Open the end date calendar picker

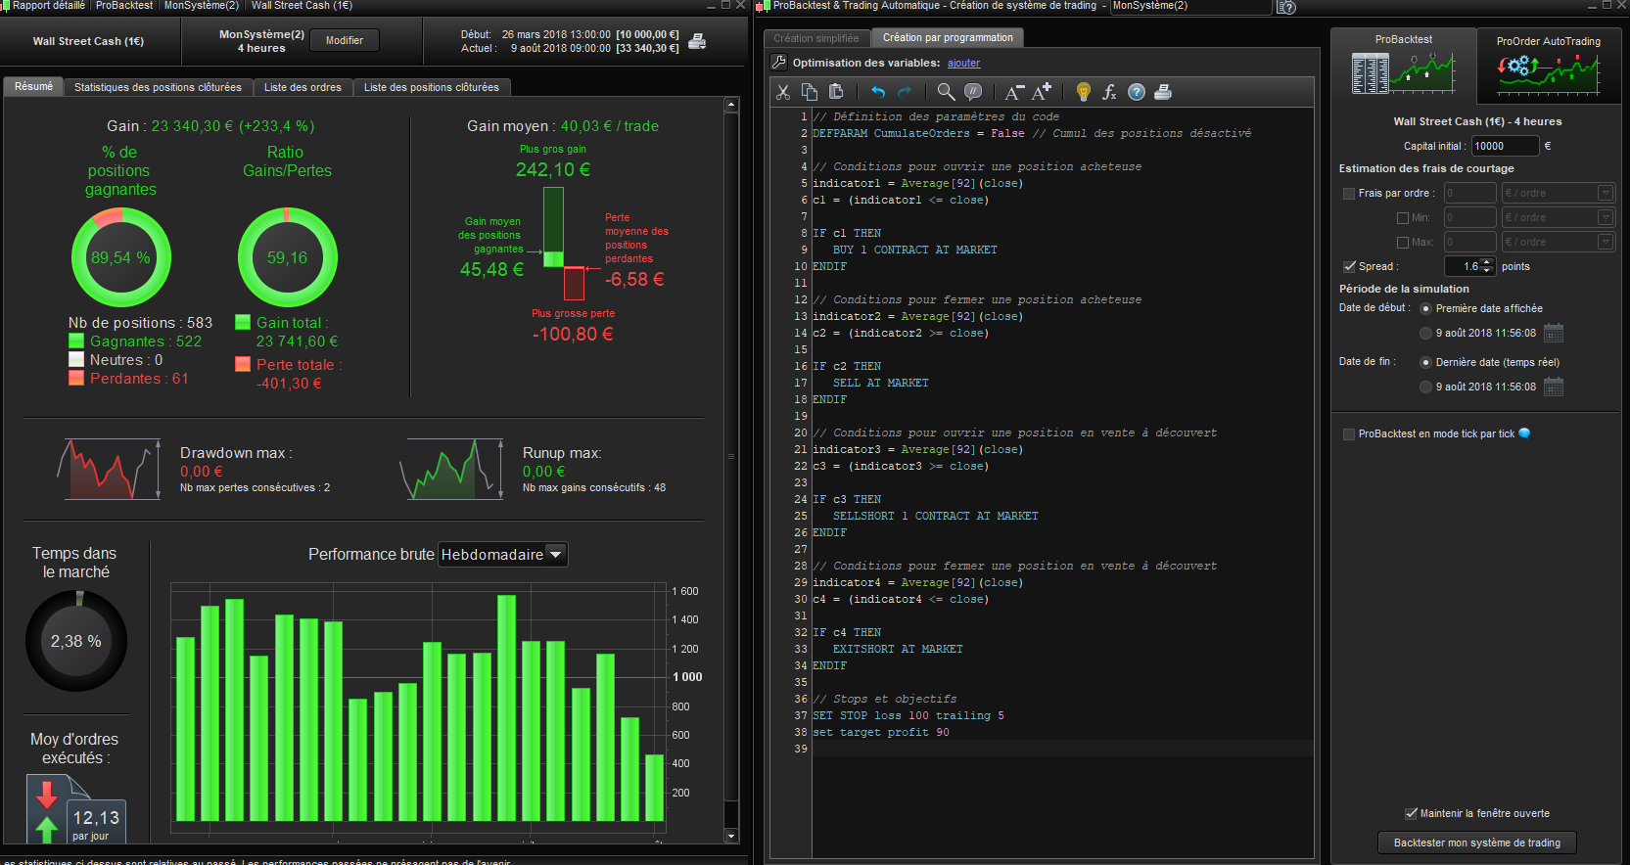pyautogui.click(x=1554, y=387)
